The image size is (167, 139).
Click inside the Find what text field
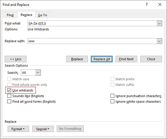92,23
